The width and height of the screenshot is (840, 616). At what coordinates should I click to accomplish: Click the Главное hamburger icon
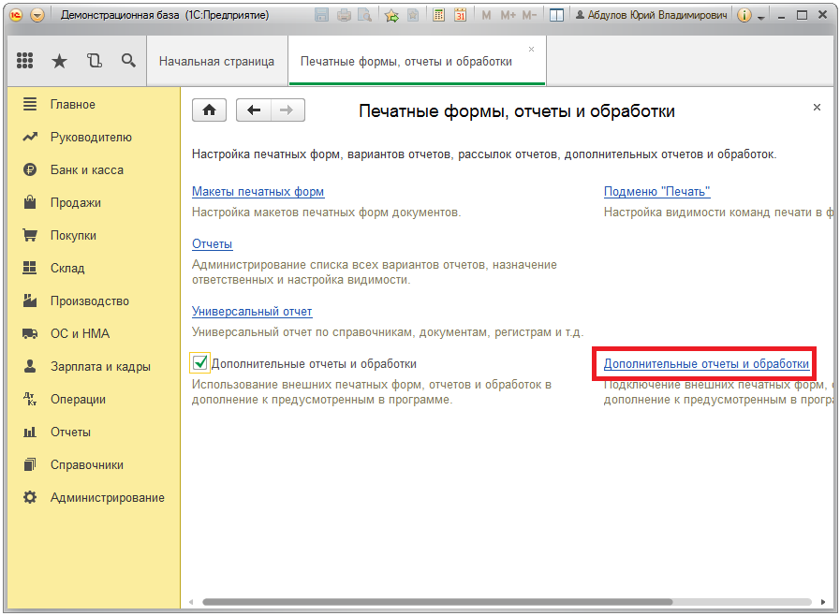(30, 104)
